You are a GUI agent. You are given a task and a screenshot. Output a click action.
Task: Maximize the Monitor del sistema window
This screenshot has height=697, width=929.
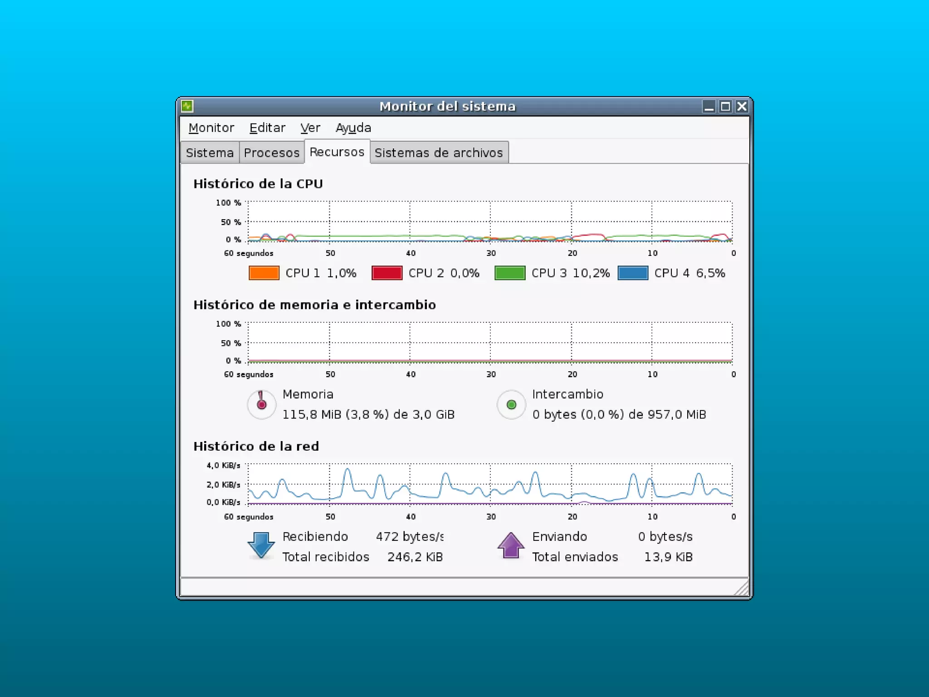[x=725, y=106]
